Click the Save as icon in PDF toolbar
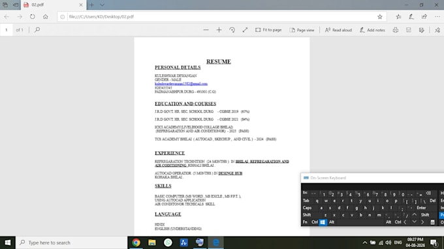 click(422, 30)
